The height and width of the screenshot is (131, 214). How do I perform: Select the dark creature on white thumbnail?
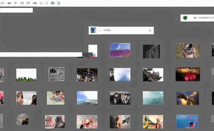coord(153,75)
